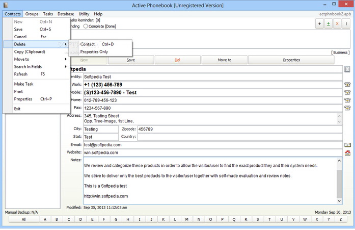Open the Database menu

[x=65, y=14]
